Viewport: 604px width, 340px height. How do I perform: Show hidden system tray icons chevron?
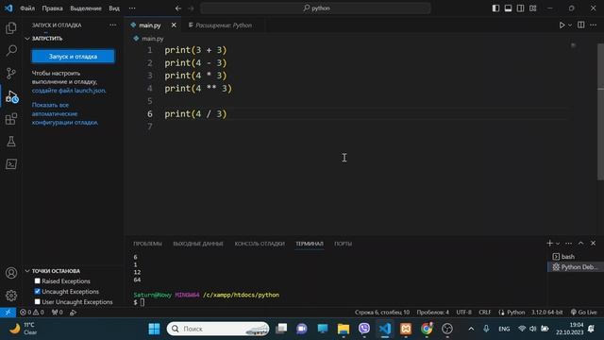(x=471, y=329)
